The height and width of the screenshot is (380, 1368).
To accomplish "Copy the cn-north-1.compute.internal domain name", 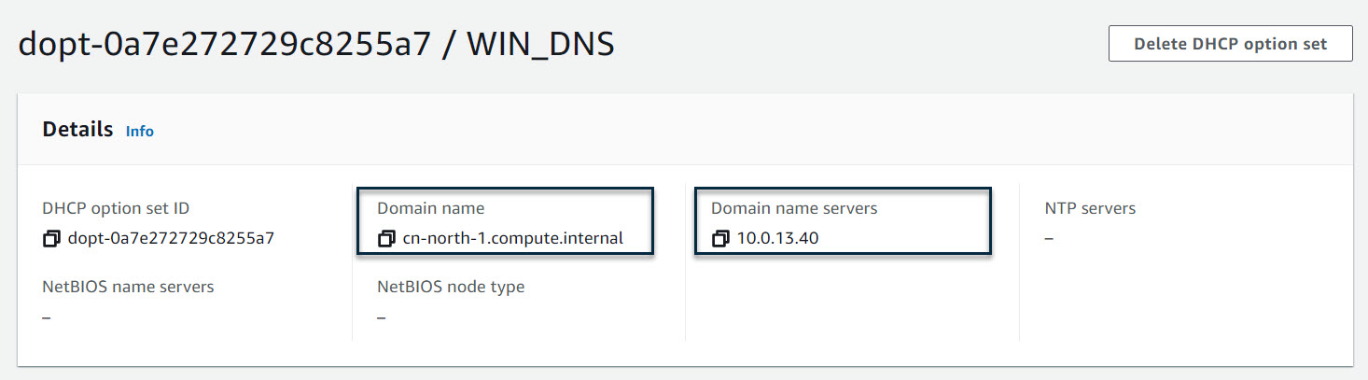I will click(386, 239).
